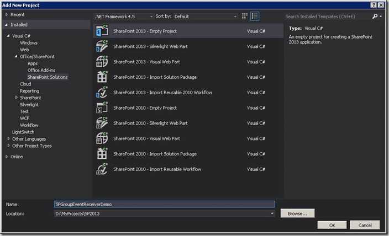389x236 pixels.
Task: Select the LightSwitch category
Action: point(23,132)
